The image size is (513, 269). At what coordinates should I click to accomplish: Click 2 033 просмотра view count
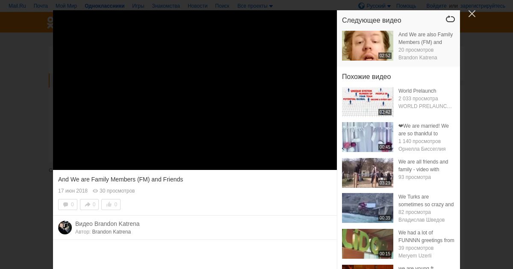click(x=418, y=99)
